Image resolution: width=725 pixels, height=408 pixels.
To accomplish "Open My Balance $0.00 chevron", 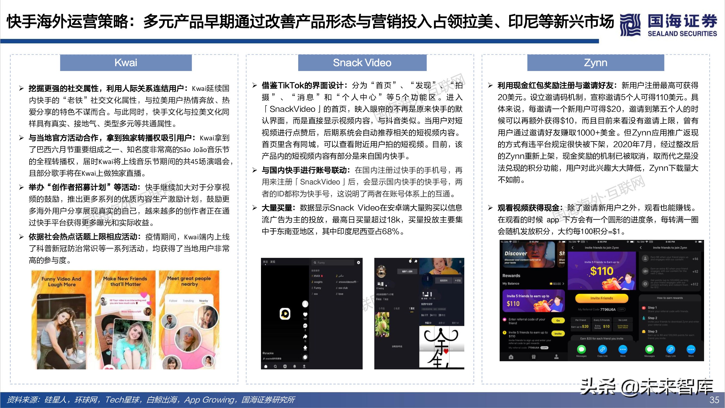I will (564, 284).
